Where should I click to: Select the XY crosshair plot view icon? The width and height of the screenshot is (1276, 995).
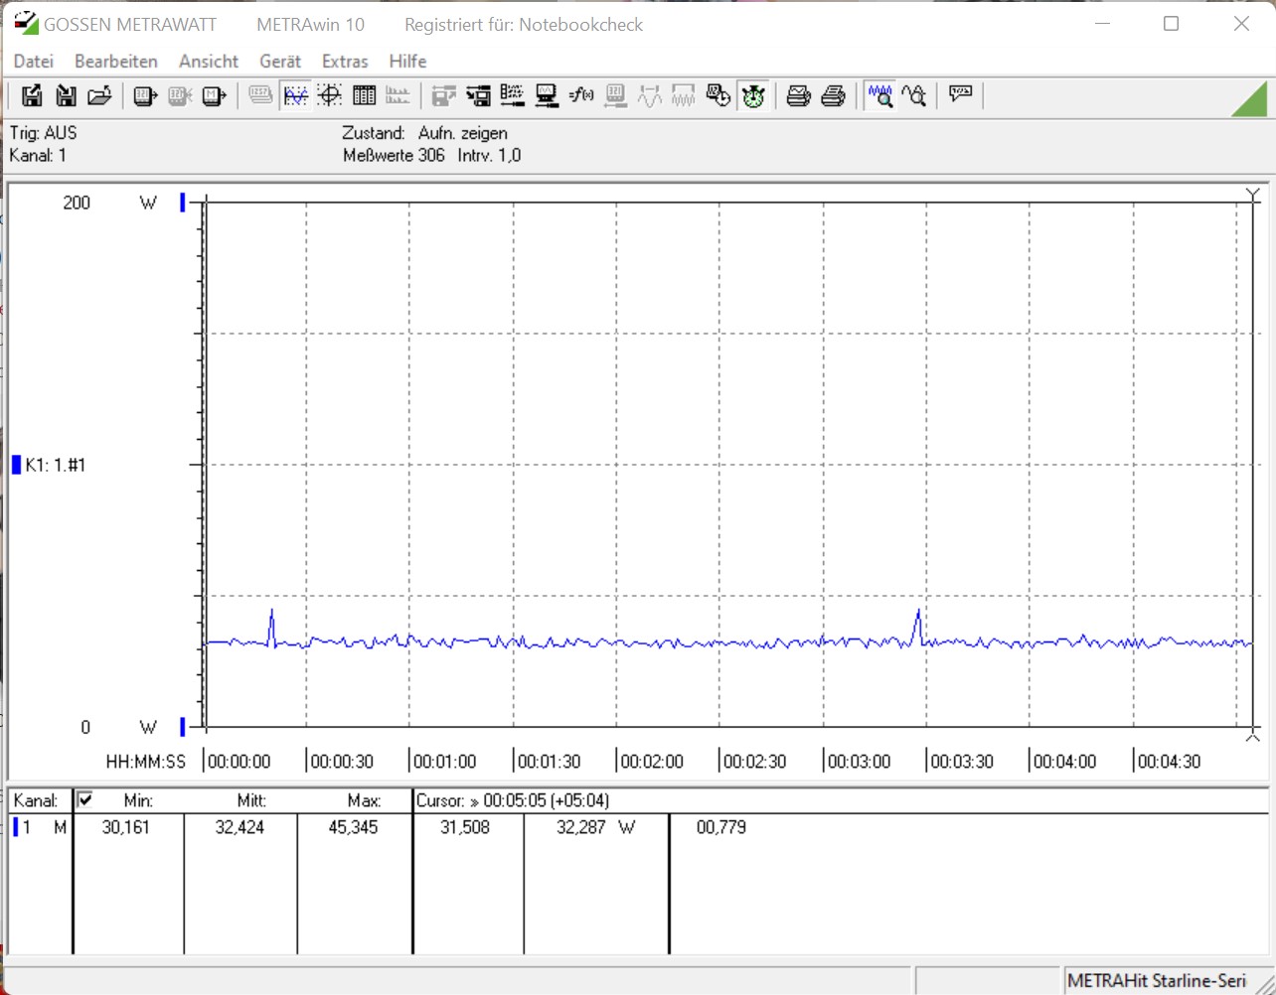click(330, 96)
